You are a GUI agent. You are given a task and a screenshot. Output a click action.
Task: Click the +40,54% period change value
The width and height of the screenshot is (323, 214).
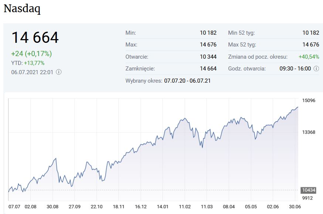coord(309,57)
